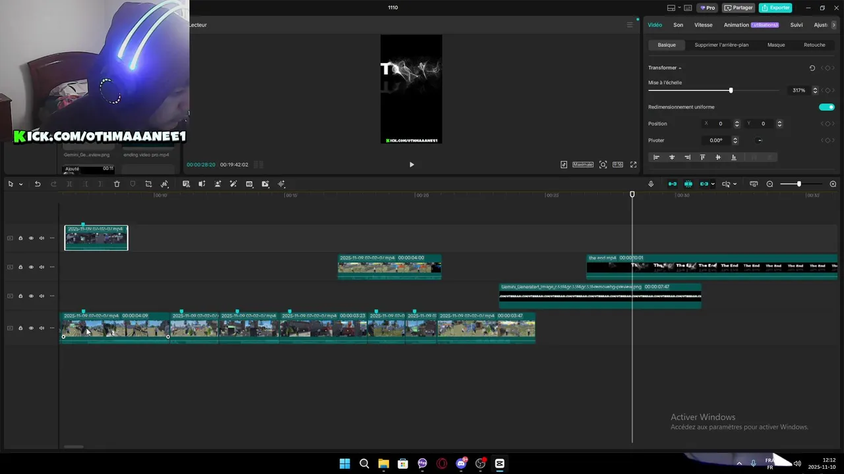Show more property tabs with right arrow
Viewport: 844px width, 474px height.
[833, 25]
